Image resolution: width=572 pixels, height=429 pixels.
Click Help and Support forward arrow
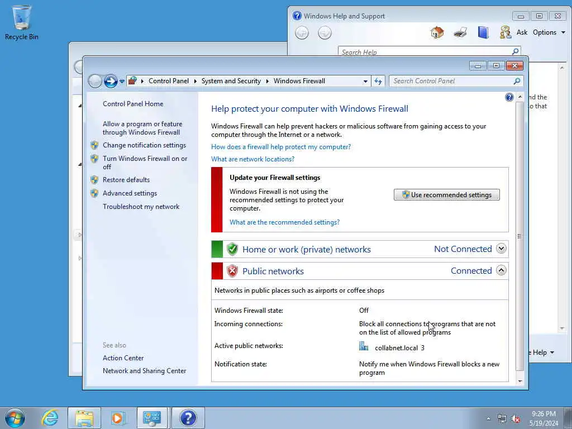[325, 33]
